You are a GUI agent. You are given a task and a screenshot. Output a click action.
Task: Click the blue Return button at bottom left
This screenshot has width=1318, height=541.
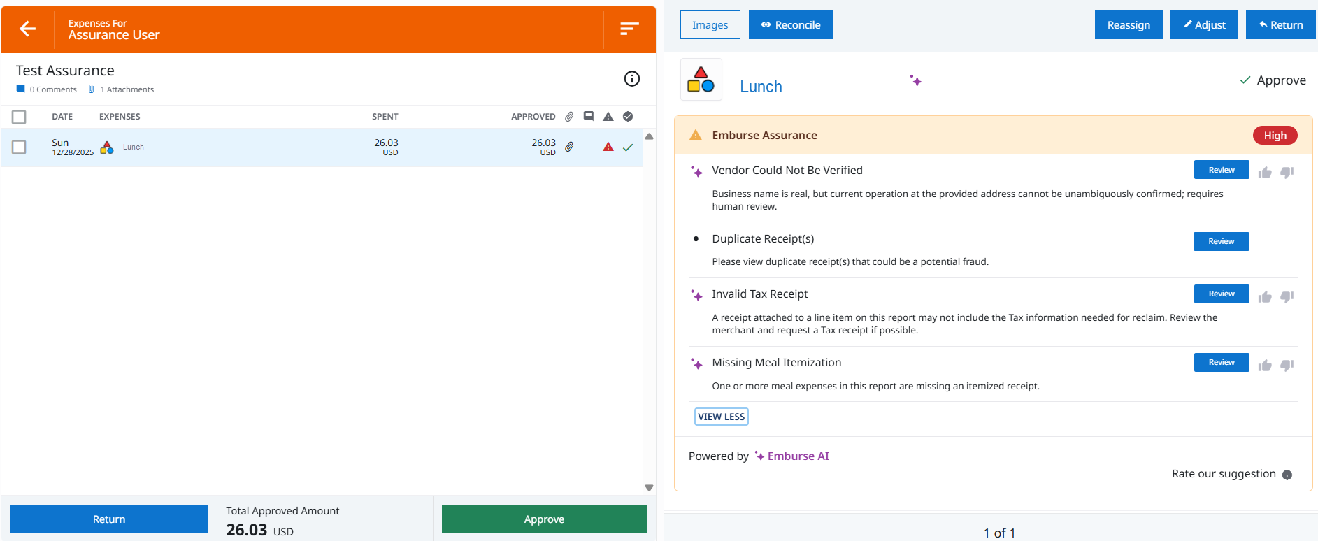pos(109,519)
